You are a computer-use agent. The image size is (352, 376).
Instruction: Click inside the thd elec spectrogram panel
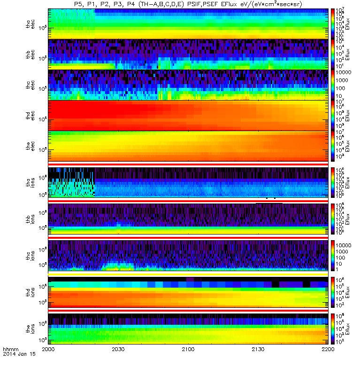[188, 115]
